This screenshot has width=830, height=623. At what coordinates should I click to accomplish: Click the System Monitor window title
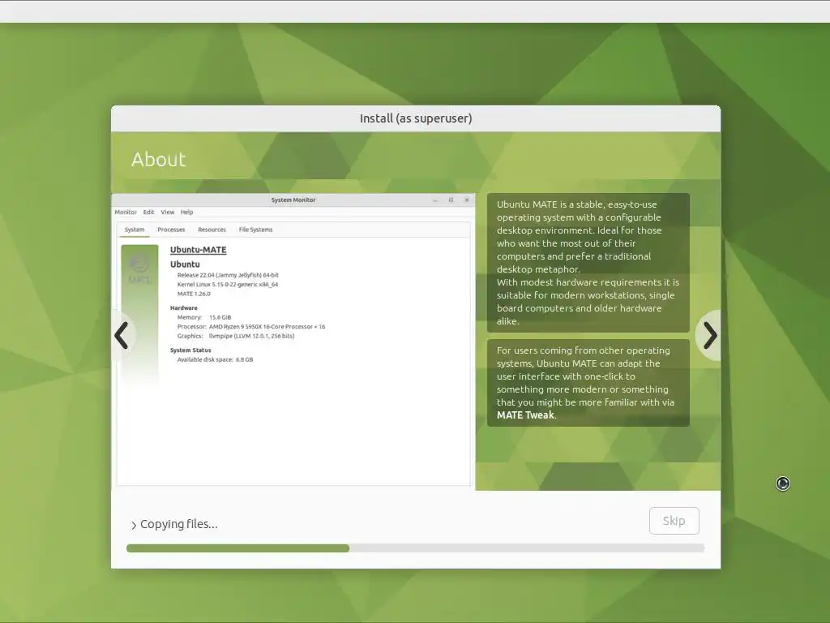pos(293,200)
